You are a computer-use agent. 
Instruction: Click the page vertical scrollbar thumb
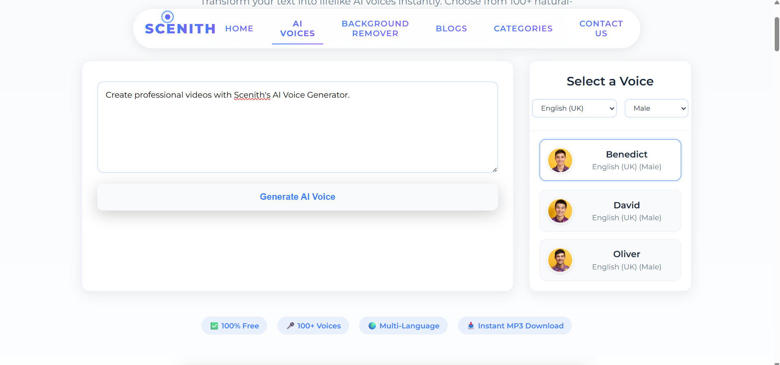(777, 34)
